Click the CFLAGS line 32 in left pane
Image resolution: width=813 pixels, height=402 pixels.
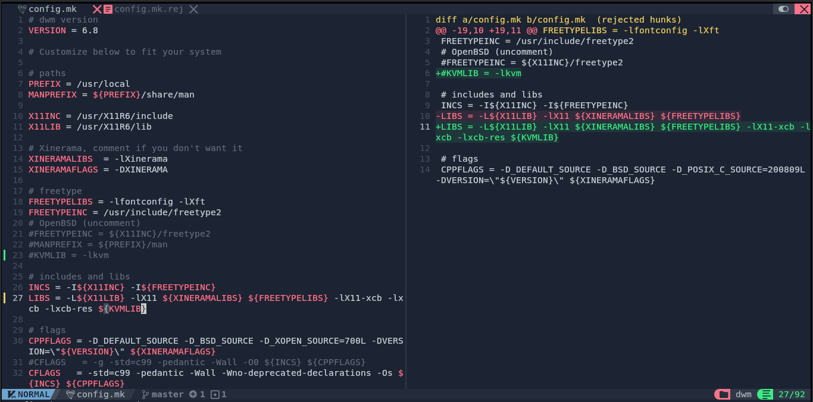[216, 378]
